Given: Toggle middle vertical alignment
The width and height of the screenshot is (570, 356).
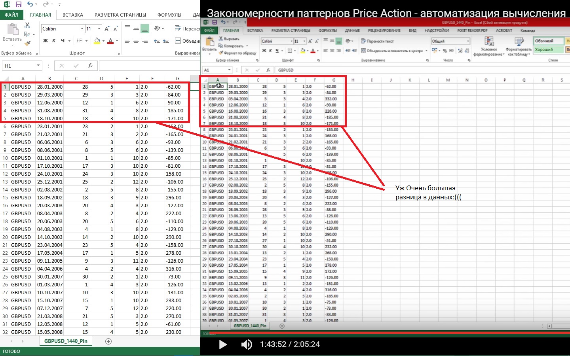Looking at the screenshot, I should click(136, 28).
